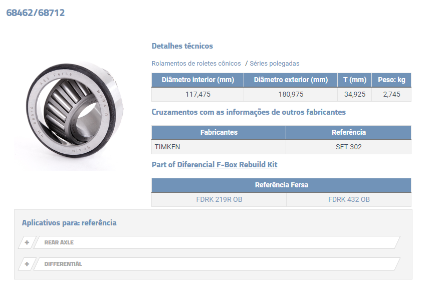This screenshot has width=434, height=285.
Task: Open Rolamentos de roletes cônicos category link
Action: [196, 64]
